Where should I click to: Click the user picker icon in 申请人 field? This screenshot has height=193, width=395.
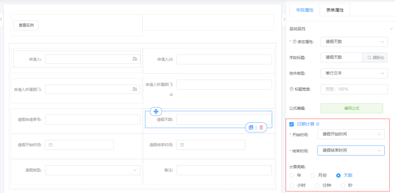[x=135, y=59]
